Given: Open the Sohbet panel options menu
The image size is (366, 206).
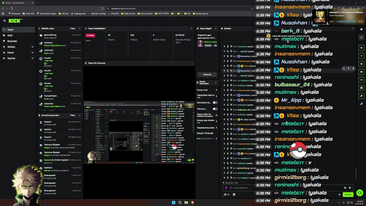Looking at the screenshot, I should point(353,29).
